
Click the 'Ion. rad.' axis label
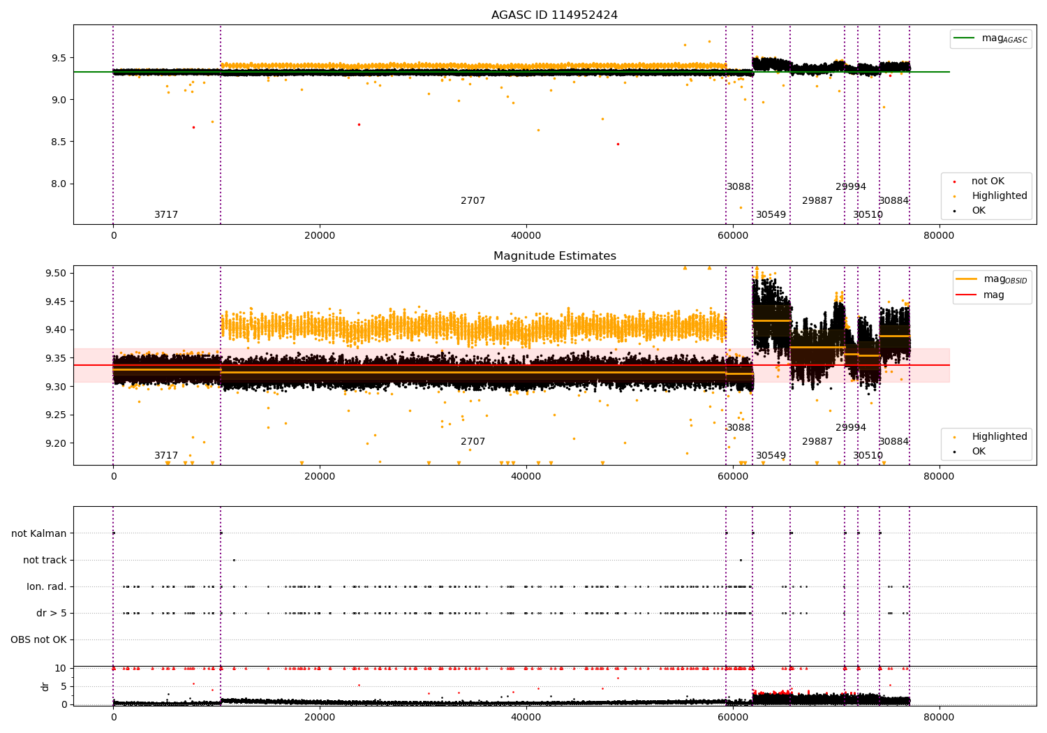[x=47, y=586]
